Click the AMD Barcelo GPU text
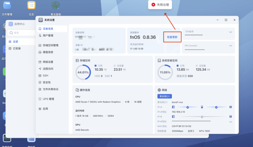253x147 pixels. pyautogui.click(x=82, y=130)
